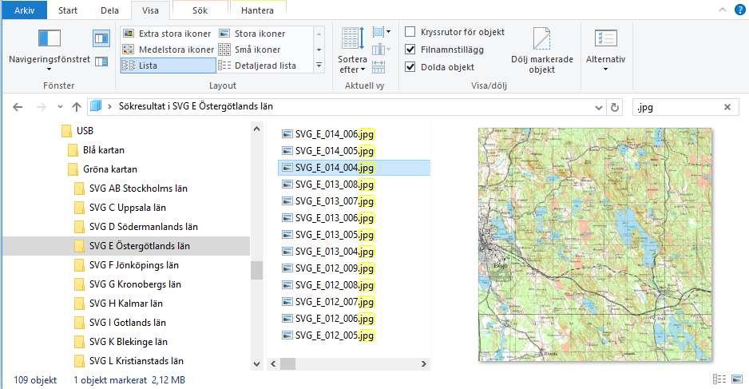Choose Medelstora ikoner layout
The image size is (749, 389).
pyautogui.click(x=168, y=50)
